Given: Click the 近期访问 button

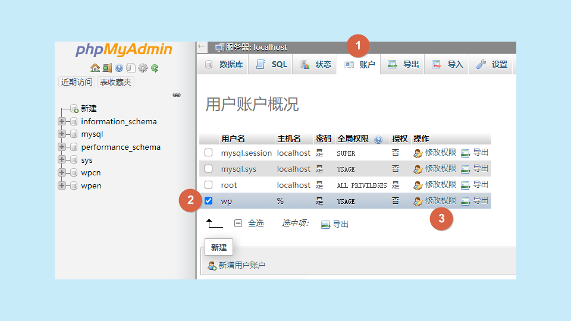Looking at the screenshot, I should click(x=77, y=82).
